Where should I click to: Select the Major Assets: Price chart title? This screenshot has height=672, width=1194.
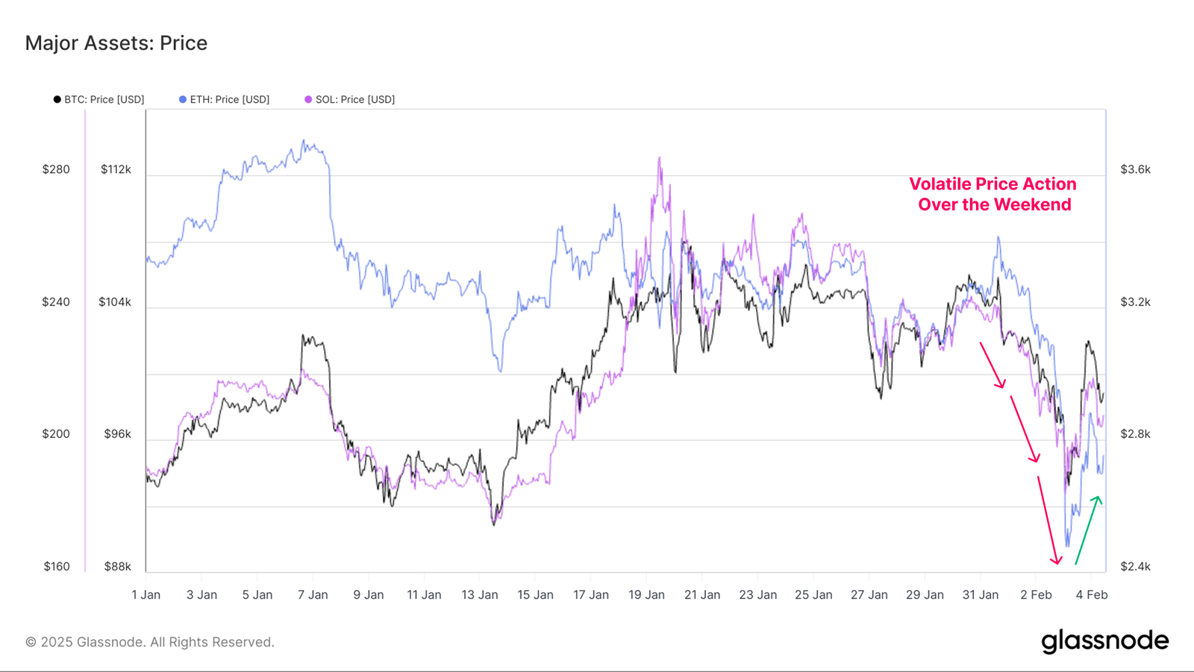116,43
